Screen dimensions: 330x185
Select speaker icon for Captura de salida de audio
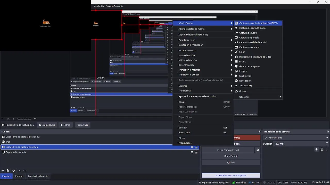click(236, 42)
